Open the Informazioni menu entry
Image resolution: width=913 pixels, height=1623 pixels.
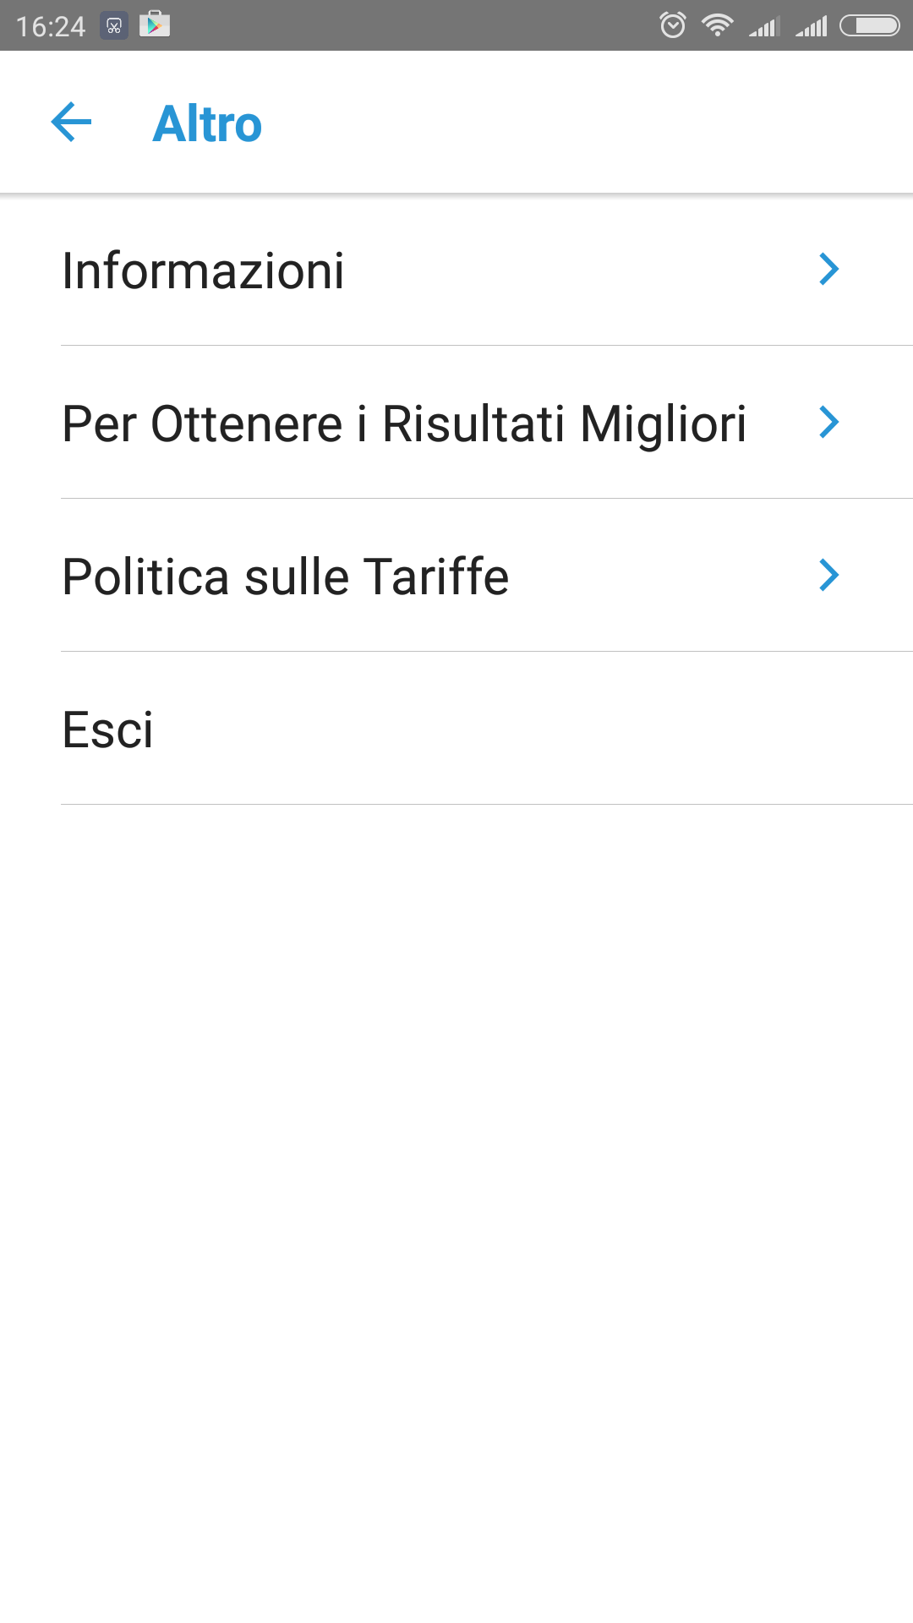click(203, 270)
